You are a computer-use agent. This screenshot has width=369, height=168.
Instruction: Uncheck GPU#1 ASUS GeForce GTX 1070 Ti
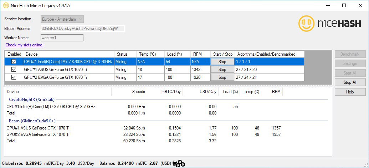tap(14, 70)
